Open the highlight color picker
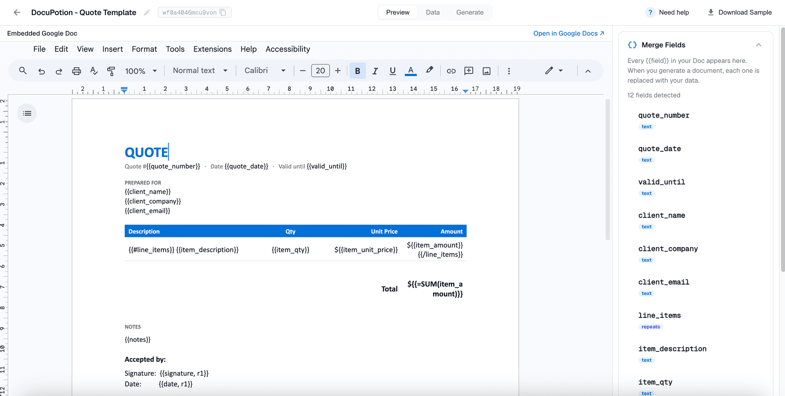The image size is (785, 396). pyautogui.click(x=429, y=71)
